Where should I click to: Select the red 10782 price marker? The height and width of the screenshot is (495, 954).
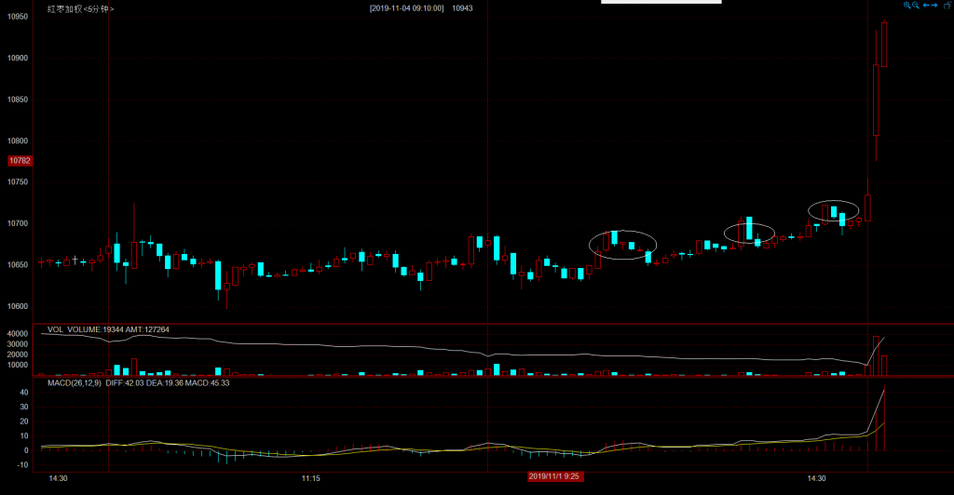coord(19,161)
